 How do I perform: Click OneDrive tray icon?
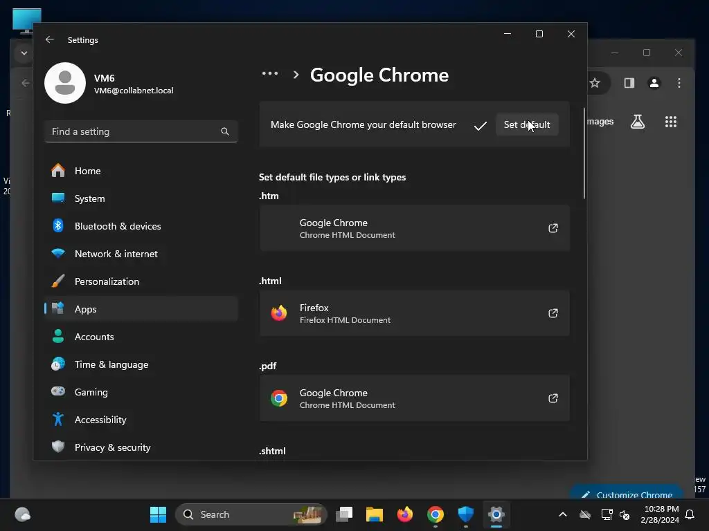pyautogui.click(x=585, y=514)
